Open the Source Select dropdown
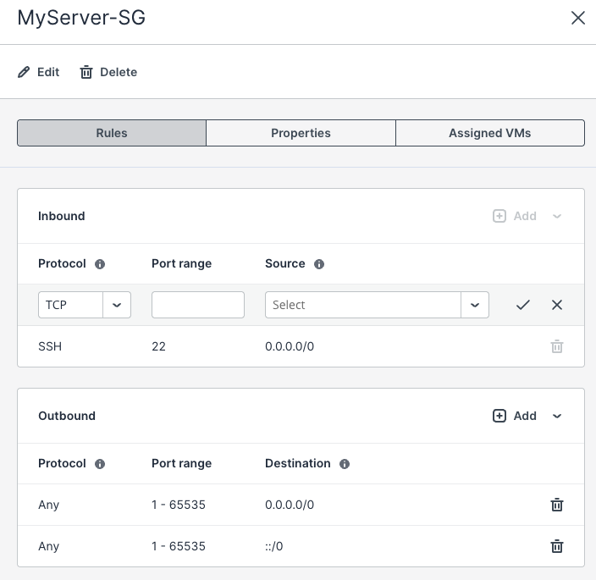This screenshot has width=596, height=580. click(x=475, y=305)
